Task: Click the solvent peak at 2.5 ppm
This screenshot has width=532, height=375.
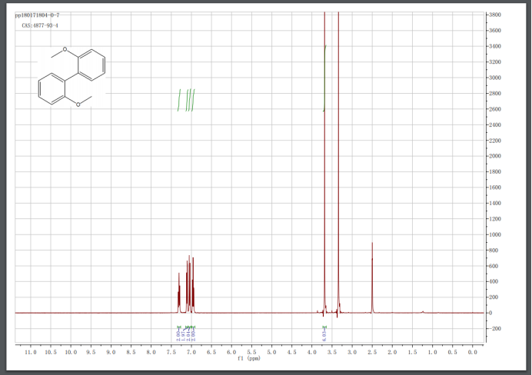Action: pyautogui.click(x=372, y=278)
